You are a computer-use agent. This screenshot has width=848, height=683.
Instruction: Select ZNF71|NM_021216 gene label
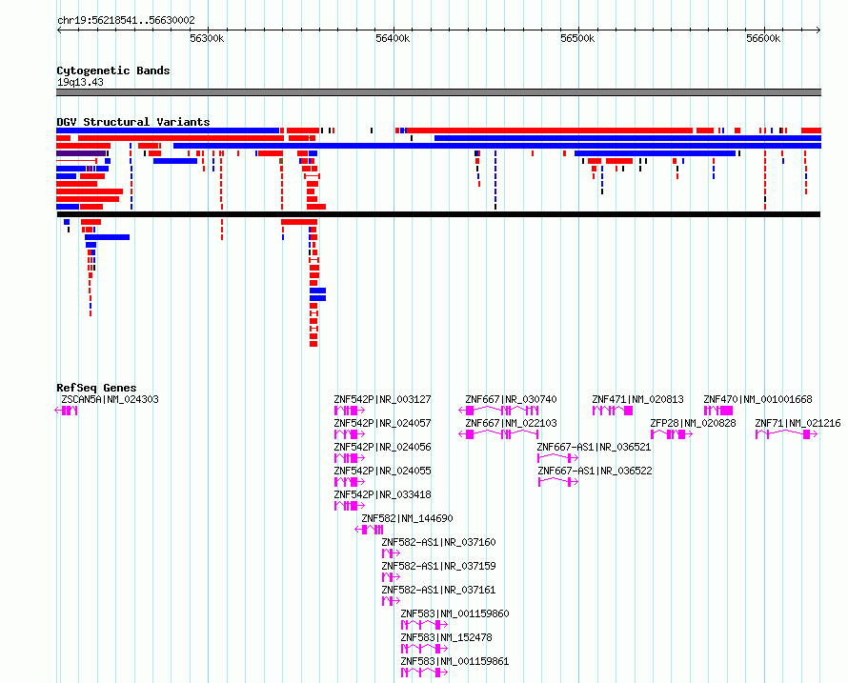tap(798, 424)
